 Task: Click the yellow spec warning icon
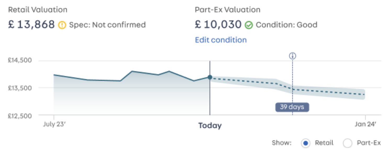[x=62, y=25]
